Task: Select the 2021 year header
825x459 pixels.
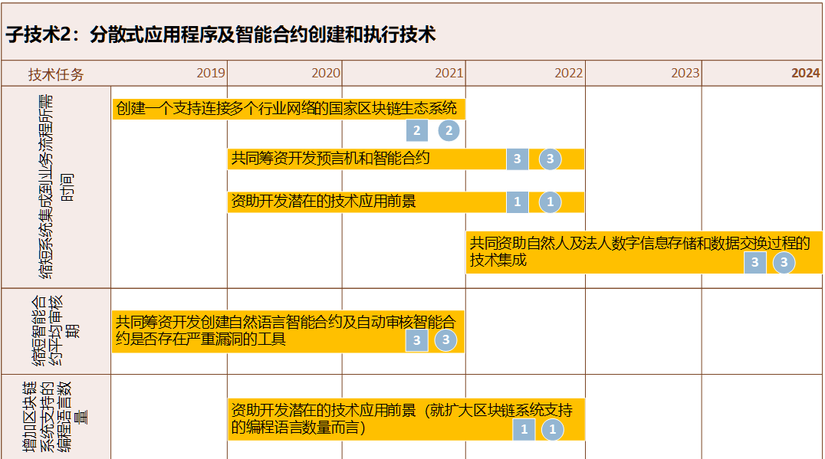Action: [x=449, y=73]
